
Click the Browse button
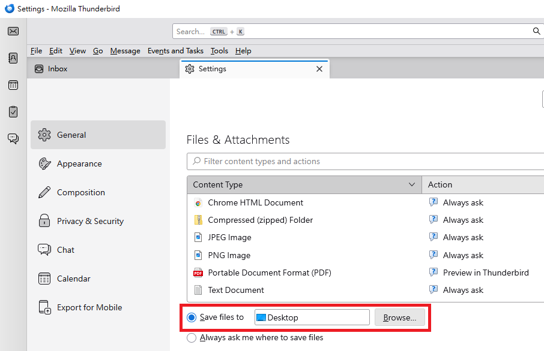pyautogui.click(x=399, y=317)
